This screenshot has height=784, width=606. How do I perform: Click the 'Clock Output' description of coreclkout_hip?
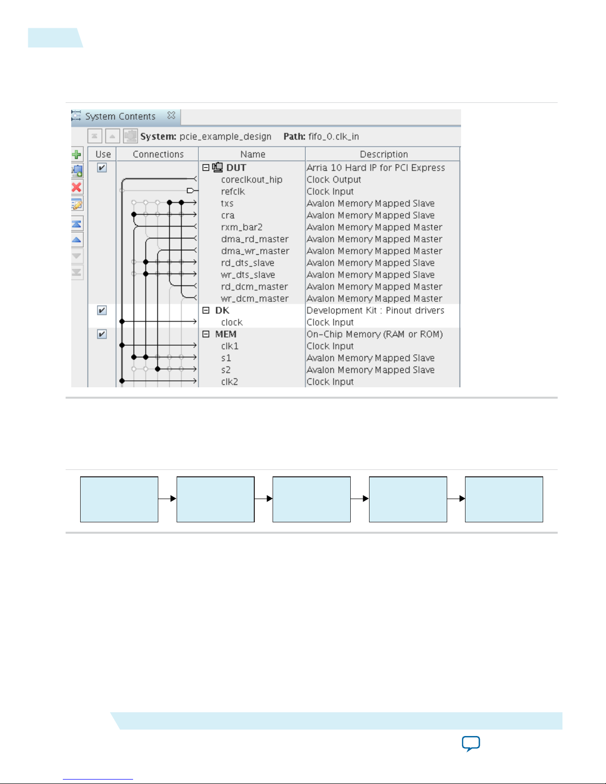[x=333, y=180]
